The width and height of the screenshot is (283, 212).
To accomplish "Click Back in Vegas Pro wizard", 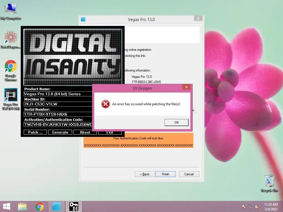I will pos(145,174).
